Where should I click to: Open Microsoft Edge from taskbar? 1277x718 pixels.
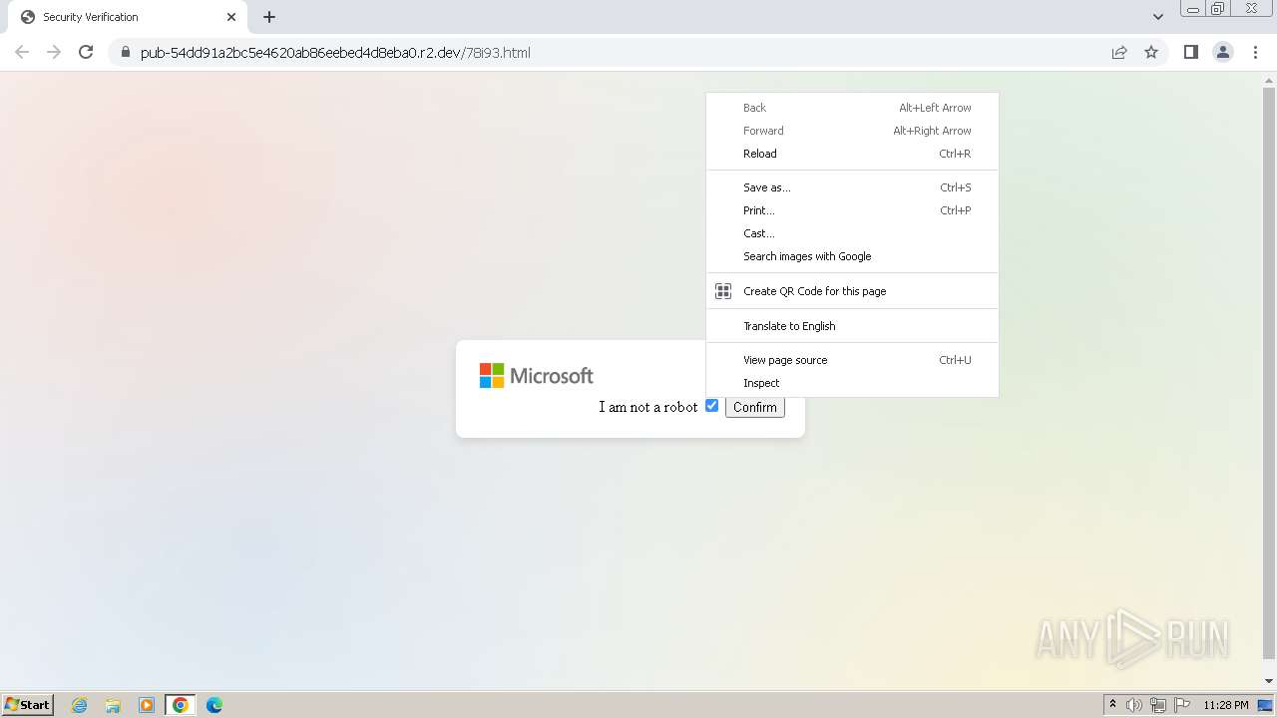tap(213, 705)
